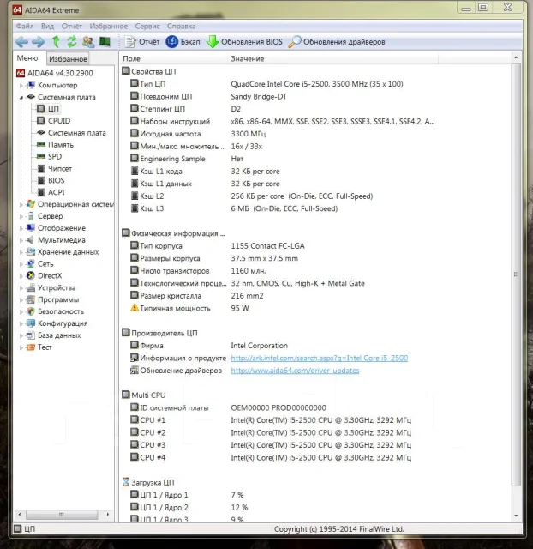The image size is (533, 549).
Task: Expand the Компьютер tree node
Action: pos(21,86)
